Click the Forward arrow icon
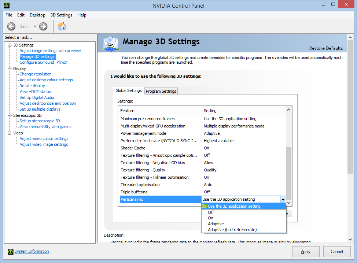Image resolution: width=357 pixels, height=263 pixels. pos(43,26)
